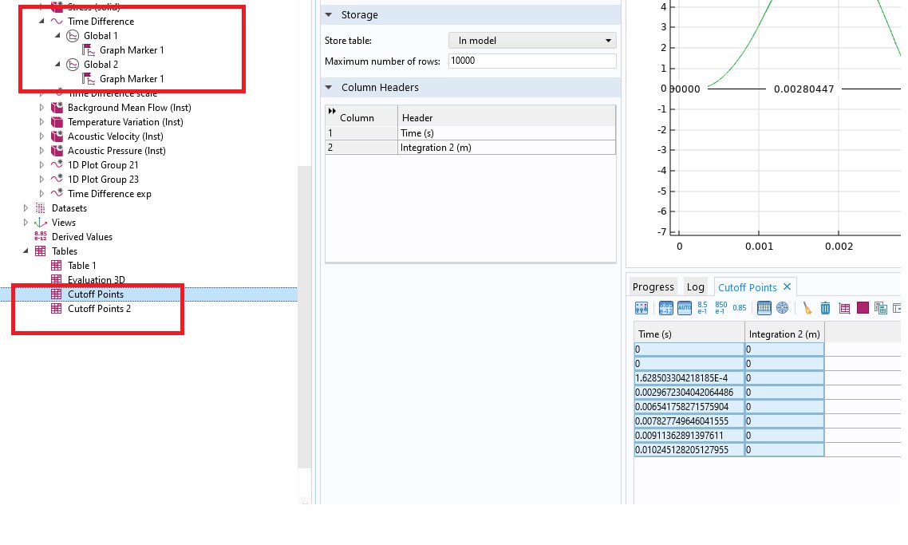Click the Delete Table trash icon
Viewport: 908px width, 545px height.
click(x=825, y=308)
